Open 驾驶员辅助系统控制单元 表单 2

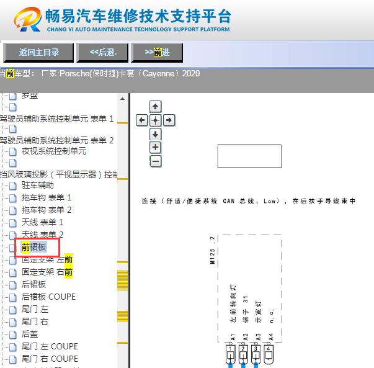click(56, 140)
